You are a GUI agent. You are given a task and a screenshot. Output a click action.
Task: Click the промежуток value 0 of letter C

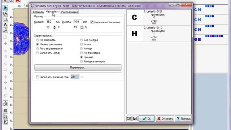154,17
